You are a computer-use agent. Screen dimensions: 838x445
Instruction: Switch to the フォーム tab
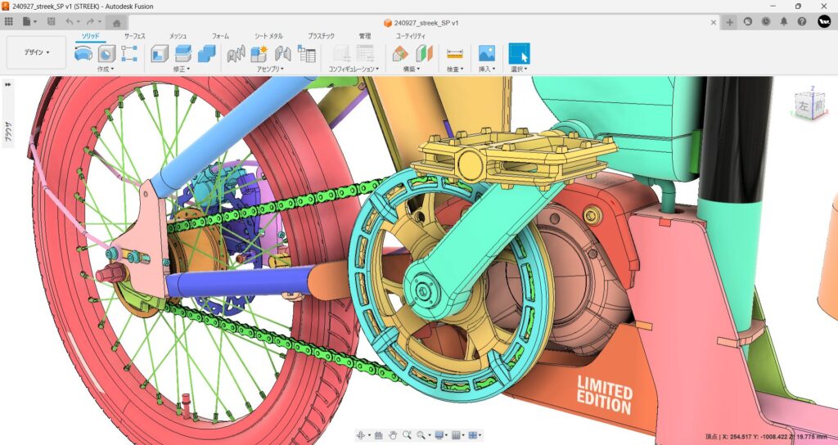pos(220,36)
